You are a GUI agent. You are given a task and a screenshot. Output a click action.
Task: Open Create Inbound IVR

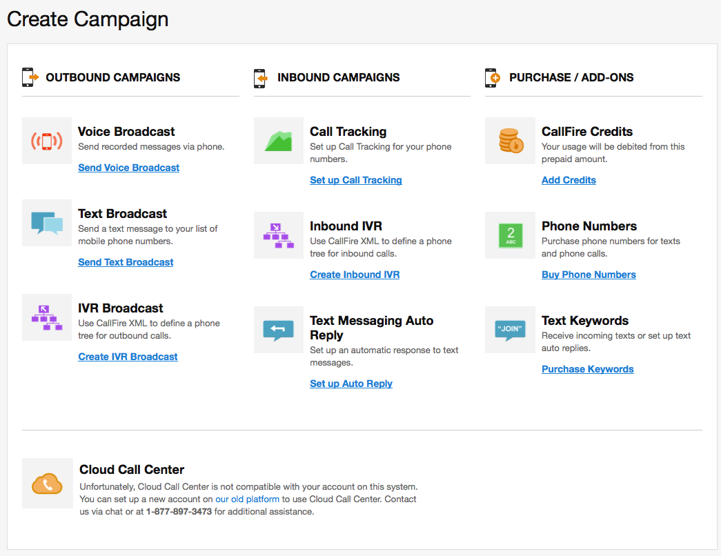355,274
